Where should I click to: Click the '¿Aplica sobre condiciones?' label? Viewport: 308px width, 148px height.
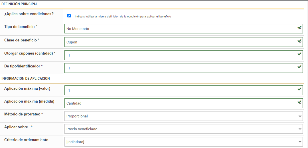pos(29,14)
